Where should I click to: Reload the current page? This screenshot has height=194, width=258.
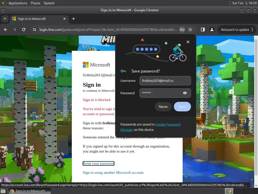(24, 30)
